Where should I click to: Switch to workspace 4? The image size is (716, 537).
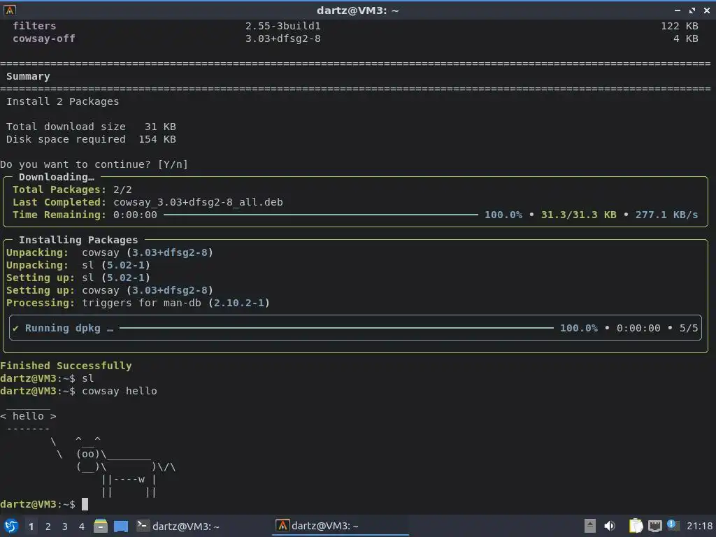pos(82,527)
